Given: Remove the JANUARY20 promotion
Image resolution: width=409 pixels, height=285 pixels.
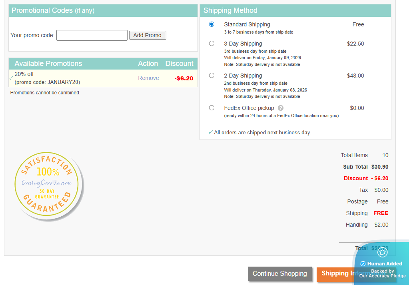Looking at the screenshot, I should point(148,78).
